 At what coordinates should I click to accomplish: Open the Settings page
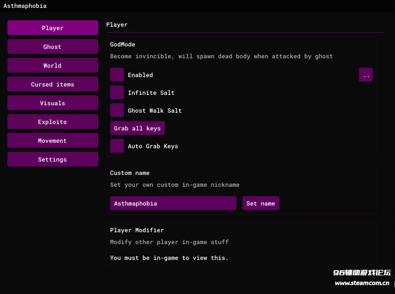52,160
